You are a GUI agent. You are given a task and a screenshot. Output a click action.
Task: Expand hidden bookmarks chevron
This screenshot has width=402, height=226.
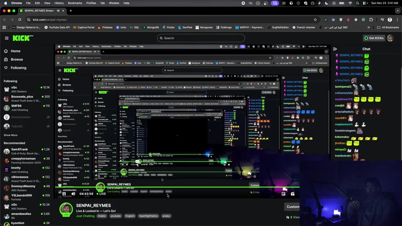pos(369,27)
